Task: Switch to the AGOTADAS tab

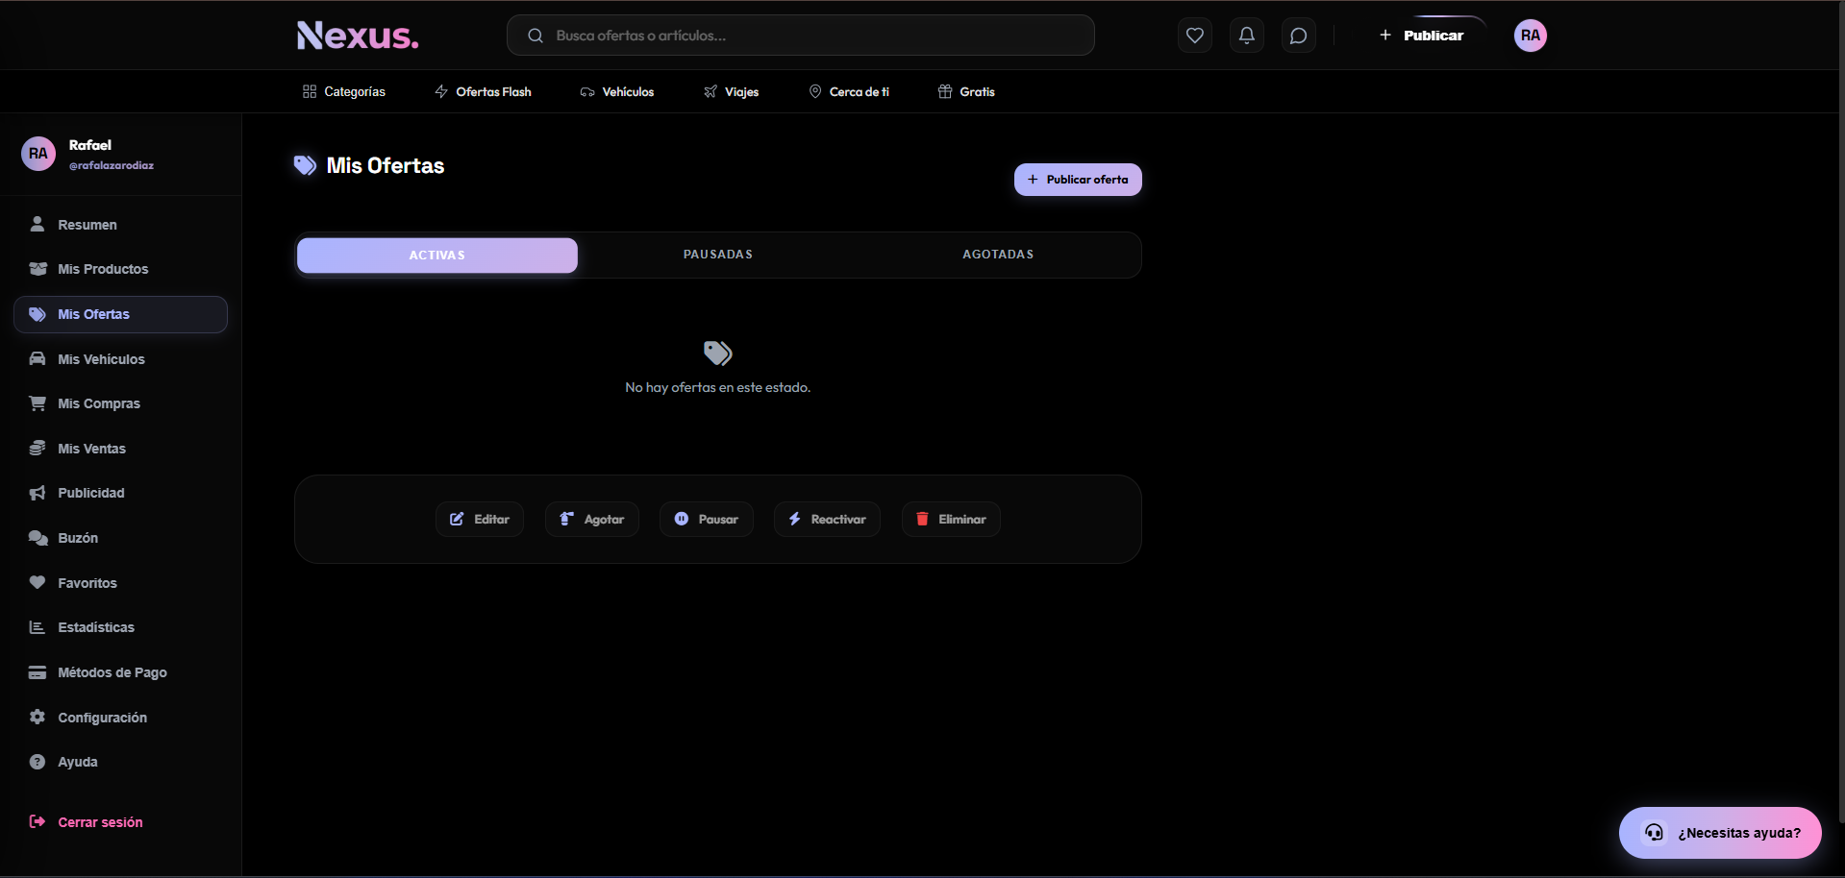Action: tap(998, 255)
